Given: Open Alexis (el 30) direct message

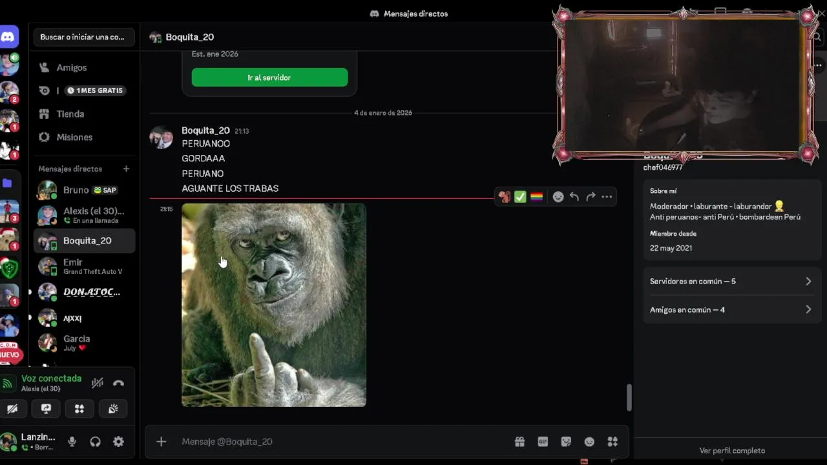Looking at the screenshot, I should tap(84, 215).
